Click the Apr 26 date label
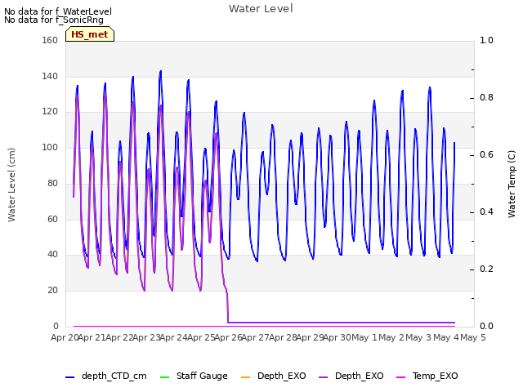523x392 pixels. (229, 337)
